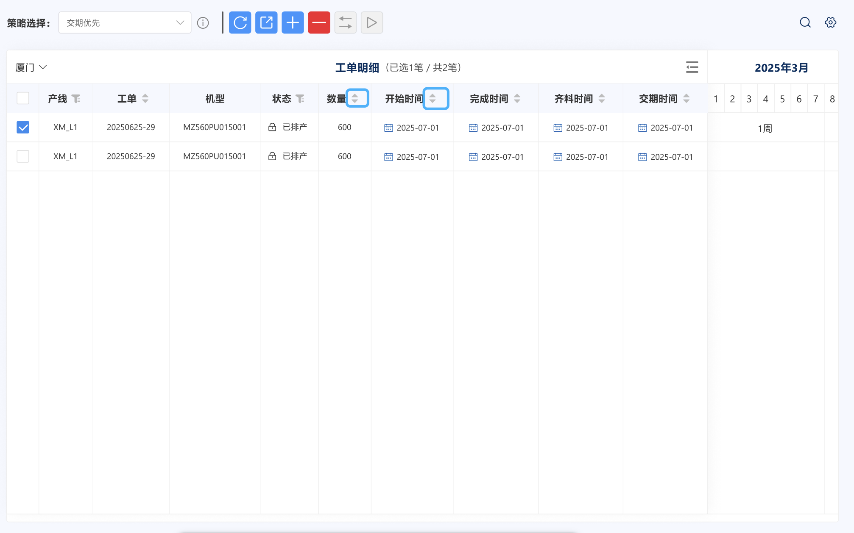Collapse the panel with the list-indent icon
The height and width of the screenshot is (533, 854).
click(692, 67)
